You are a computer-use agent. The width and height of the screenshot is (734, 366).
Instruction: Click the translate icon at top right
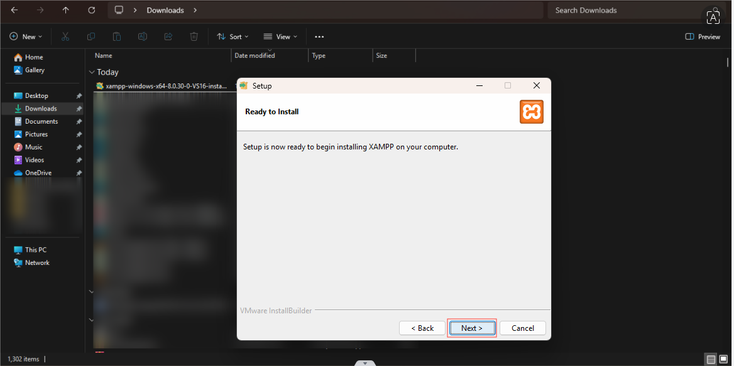[x=713, y=18]
